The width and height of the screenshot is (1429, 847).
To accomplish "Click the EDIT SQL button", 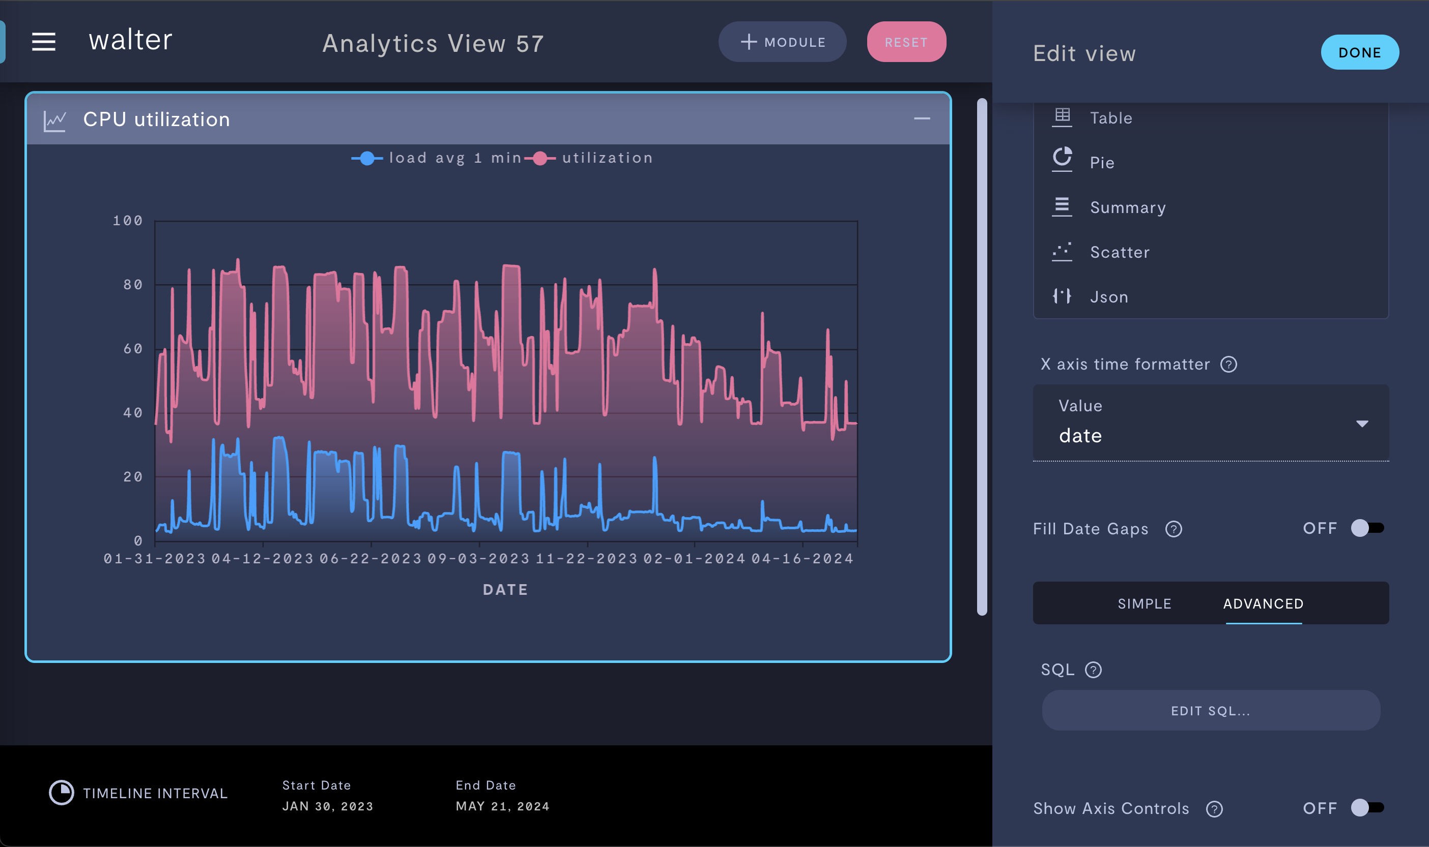I will 1211,711.
